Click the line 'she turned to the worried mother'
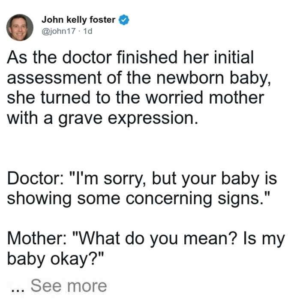 tap(135, 98)
